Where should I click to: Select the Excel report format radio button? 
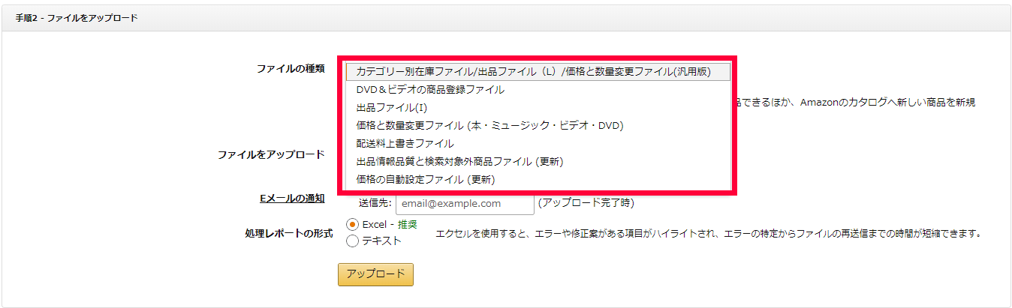click(352, 224)
